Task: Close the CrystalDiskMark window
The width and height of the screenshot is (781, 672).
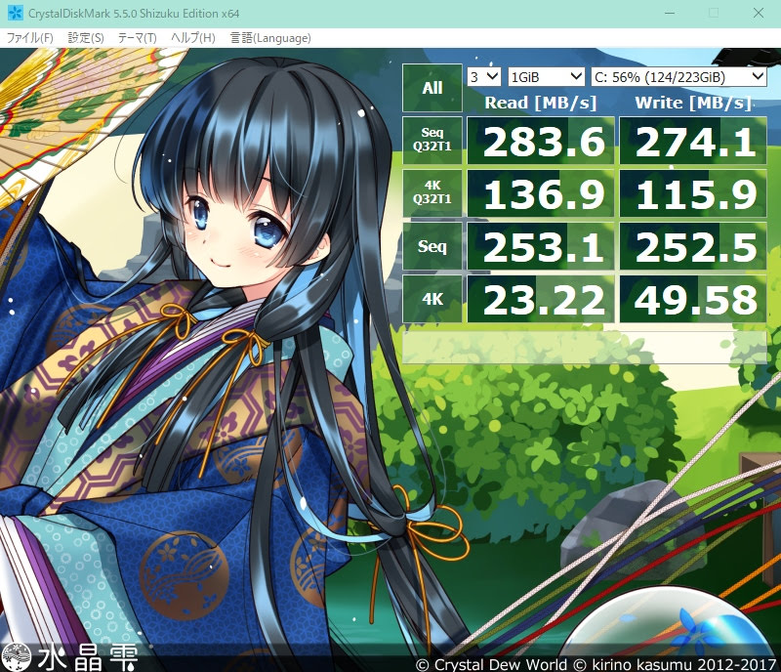Action: [759, 14]
